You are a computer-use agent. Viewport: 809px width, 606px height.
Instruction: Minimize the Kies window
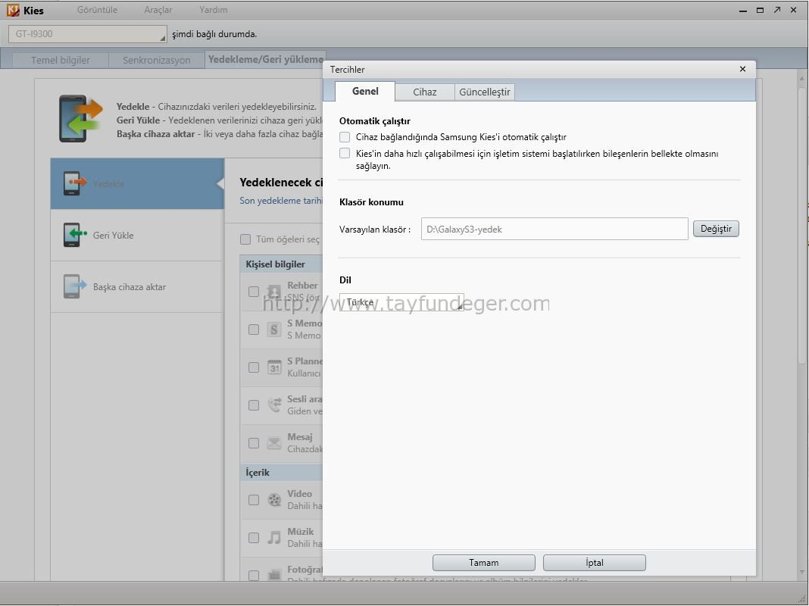point(743,11)
